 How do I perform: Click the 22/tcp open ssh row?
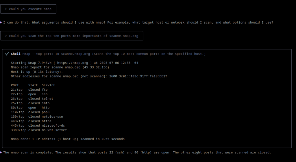[x=29, y=94]
